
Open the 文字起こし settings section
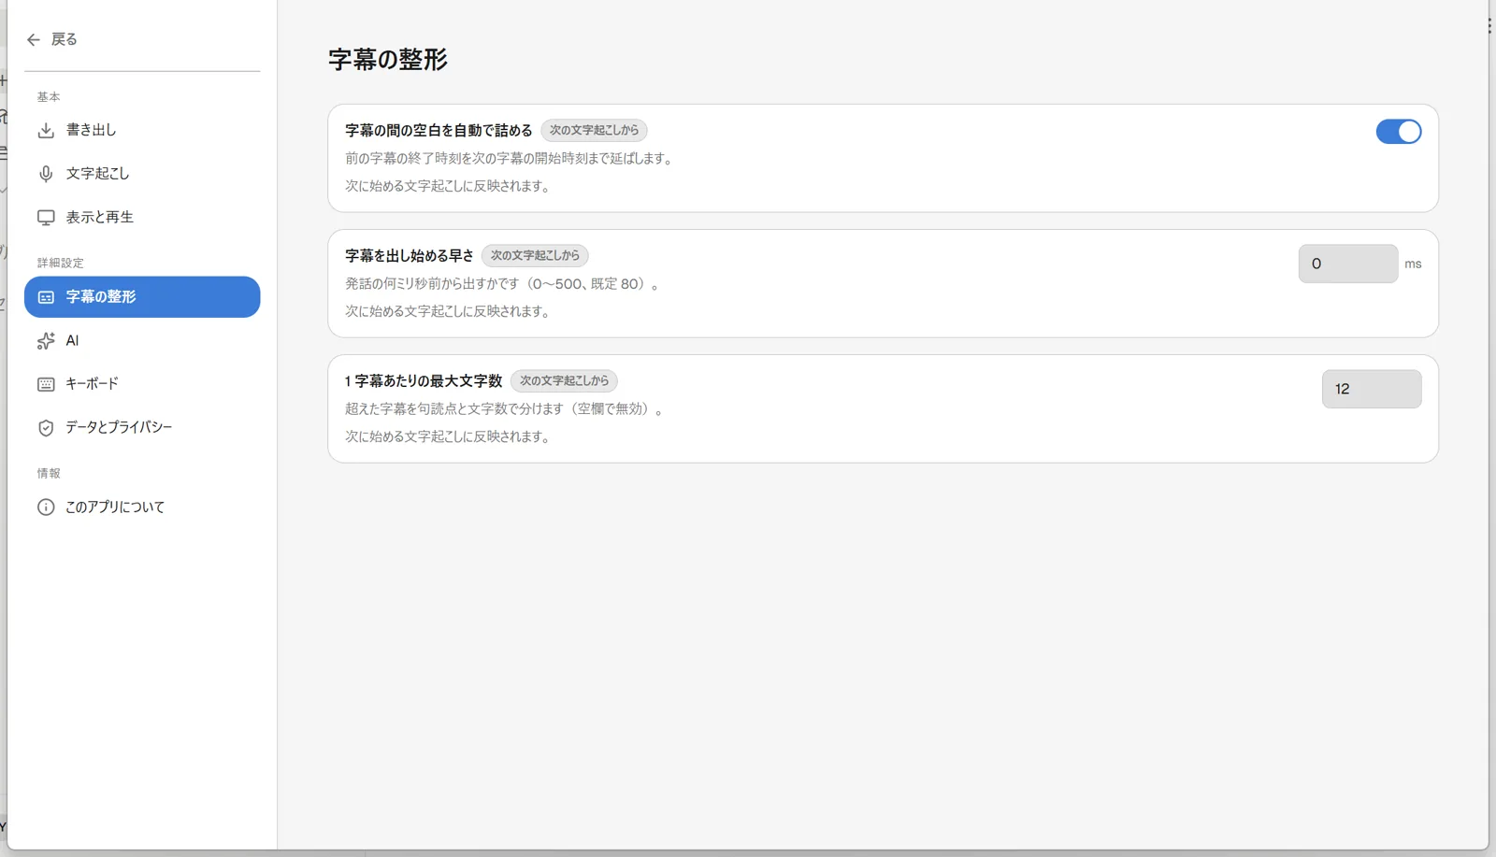(142, 174)
